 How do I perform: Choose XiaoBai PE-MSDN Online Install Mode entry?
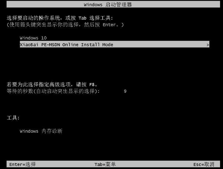[x=115, y=44]
